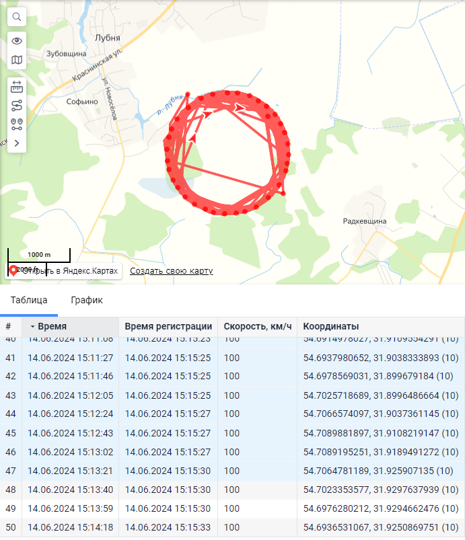Click the arrowhead marker on the track
The height and width of the screenshot is (540, 465).
pos(240,108)
